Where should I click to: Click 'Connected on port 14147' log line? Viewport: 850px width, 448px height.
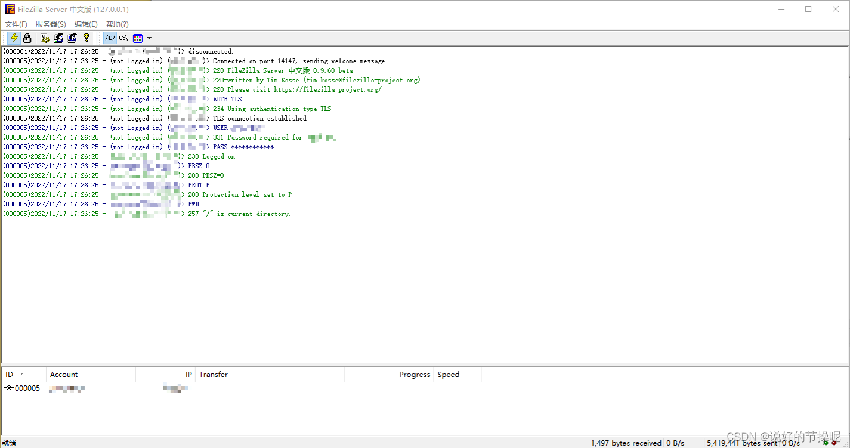pos(199,61)
